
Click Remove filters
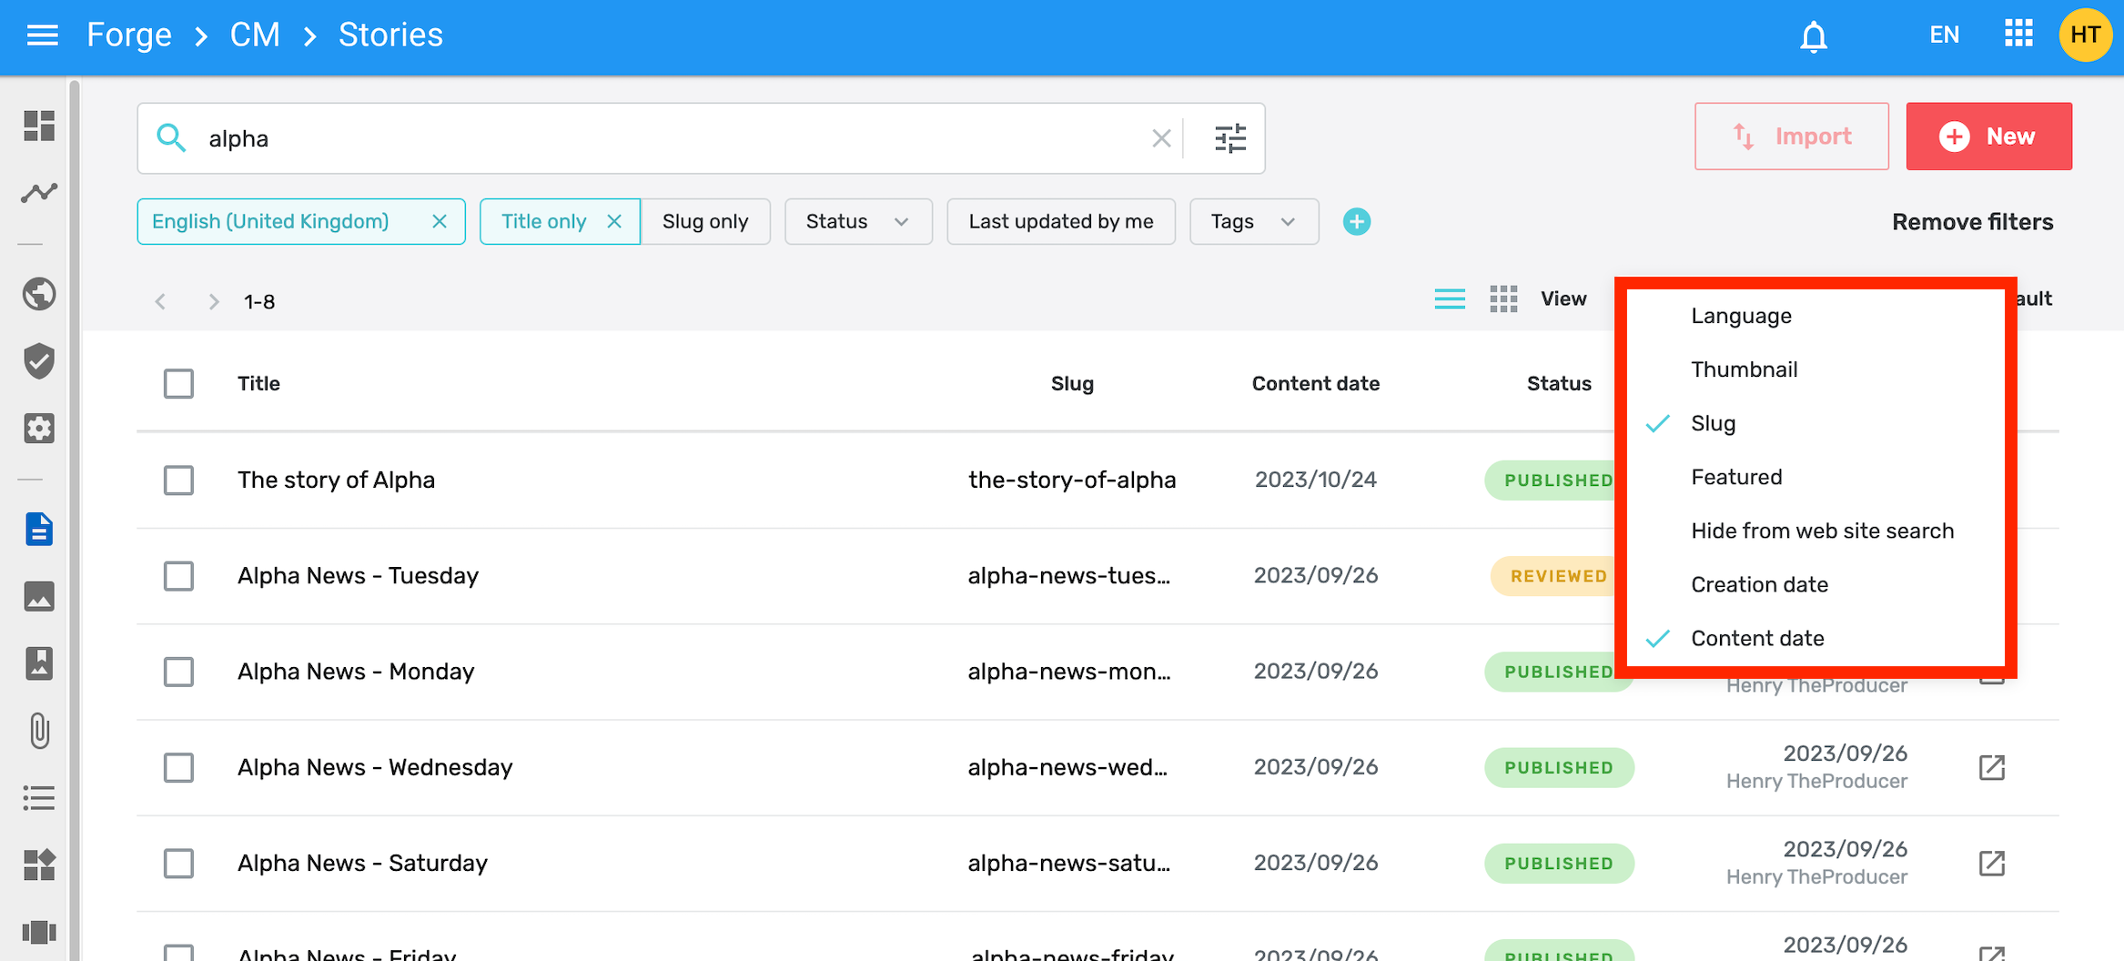pos(1972,222)
